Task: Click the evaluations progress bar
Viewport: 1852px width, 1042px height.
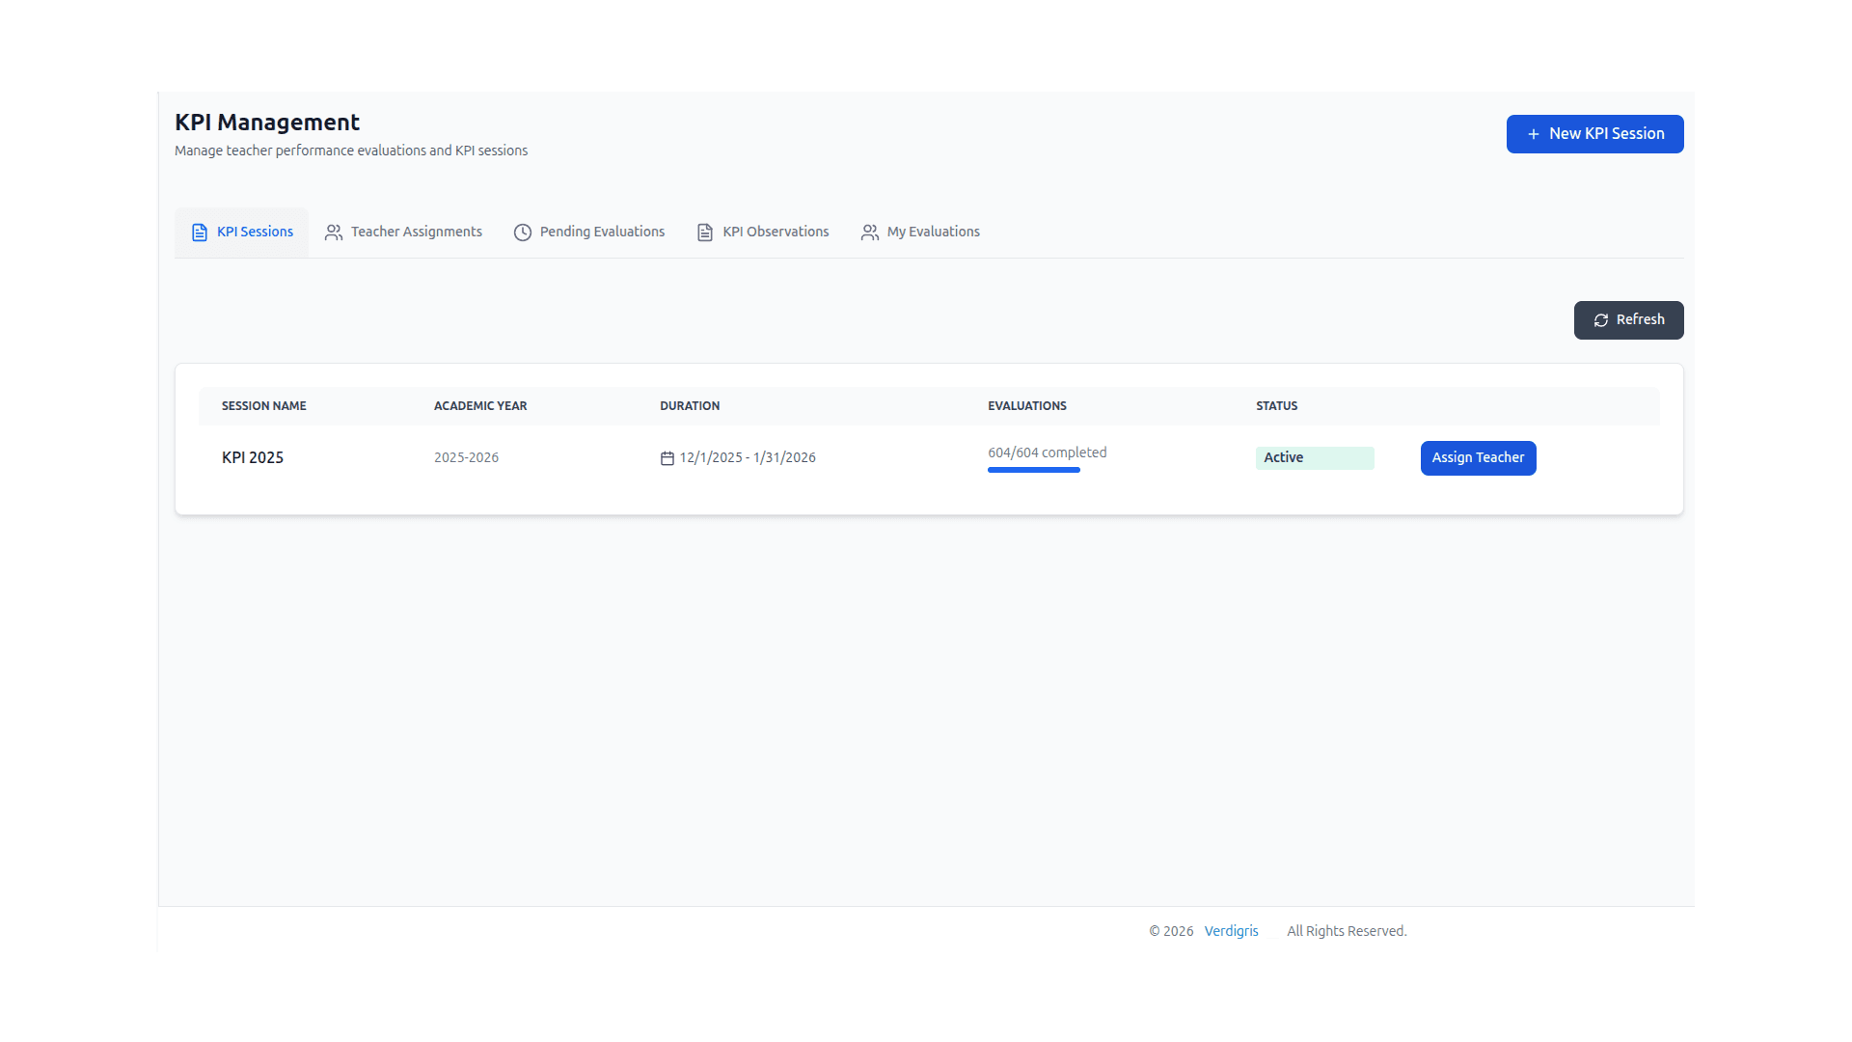Action: (1033, 470)
